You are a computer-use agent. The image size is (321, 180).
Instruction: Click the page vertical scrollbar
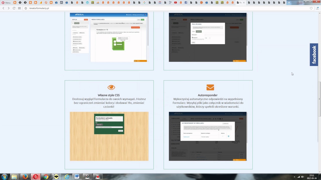(319, 99)
